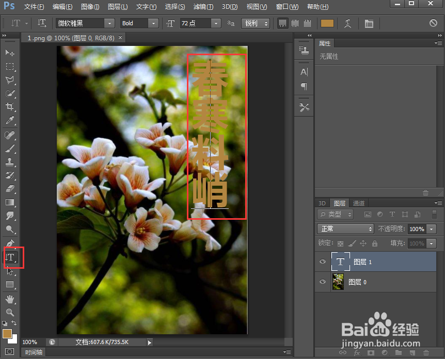Viewport: 445px width, 359px height.
Task: Click the text color swatch in options bar
Action: coord(327,23)
